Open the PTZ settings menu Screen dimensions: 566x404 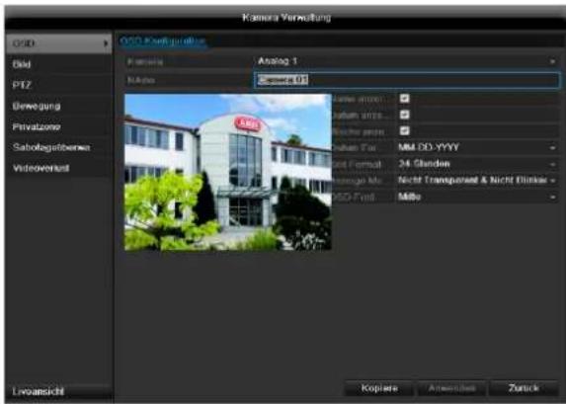[x=59, y=85]
